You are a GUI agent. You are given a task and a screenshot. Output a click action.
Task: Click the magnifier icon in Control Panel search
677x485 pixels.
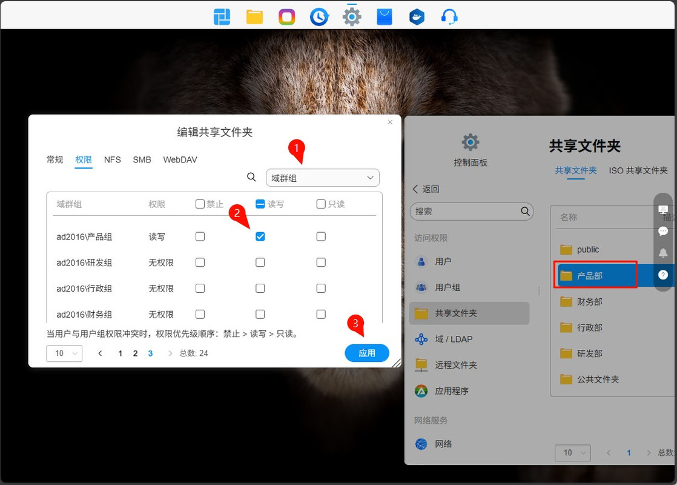525,211
